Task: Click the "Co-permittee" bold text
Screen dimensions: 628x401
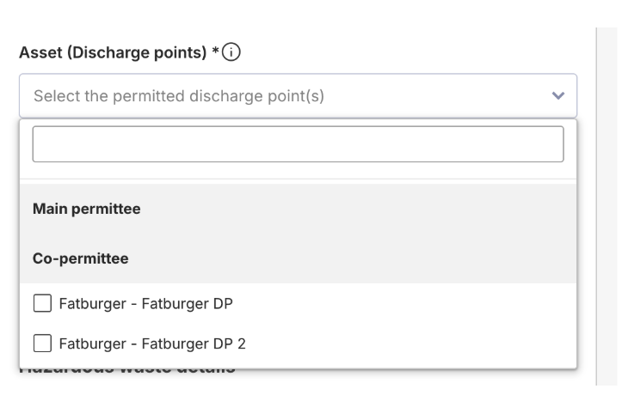Action: coord(80,258)
